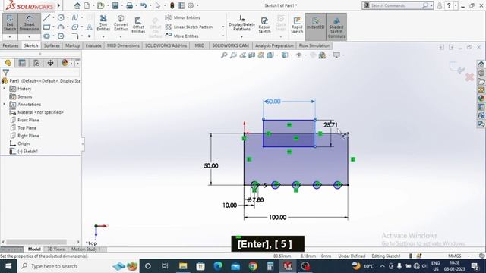The height and width of the screenshot is (273, 486).
Task: Click Offset Entities
Action: tap(138, 25)
